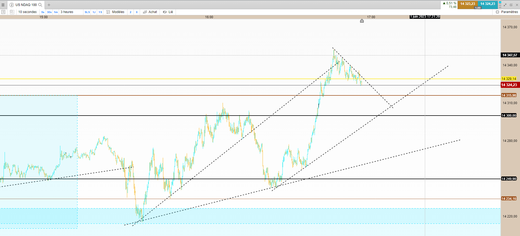Click the 15:00 time axis label
The height and width of the screenshot is (236, 520).
43,17
